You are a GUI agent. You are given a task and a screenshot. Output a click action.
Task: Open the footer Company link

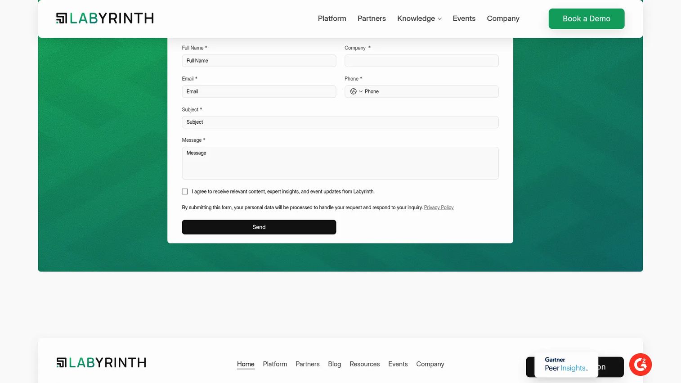pos(430,364)
